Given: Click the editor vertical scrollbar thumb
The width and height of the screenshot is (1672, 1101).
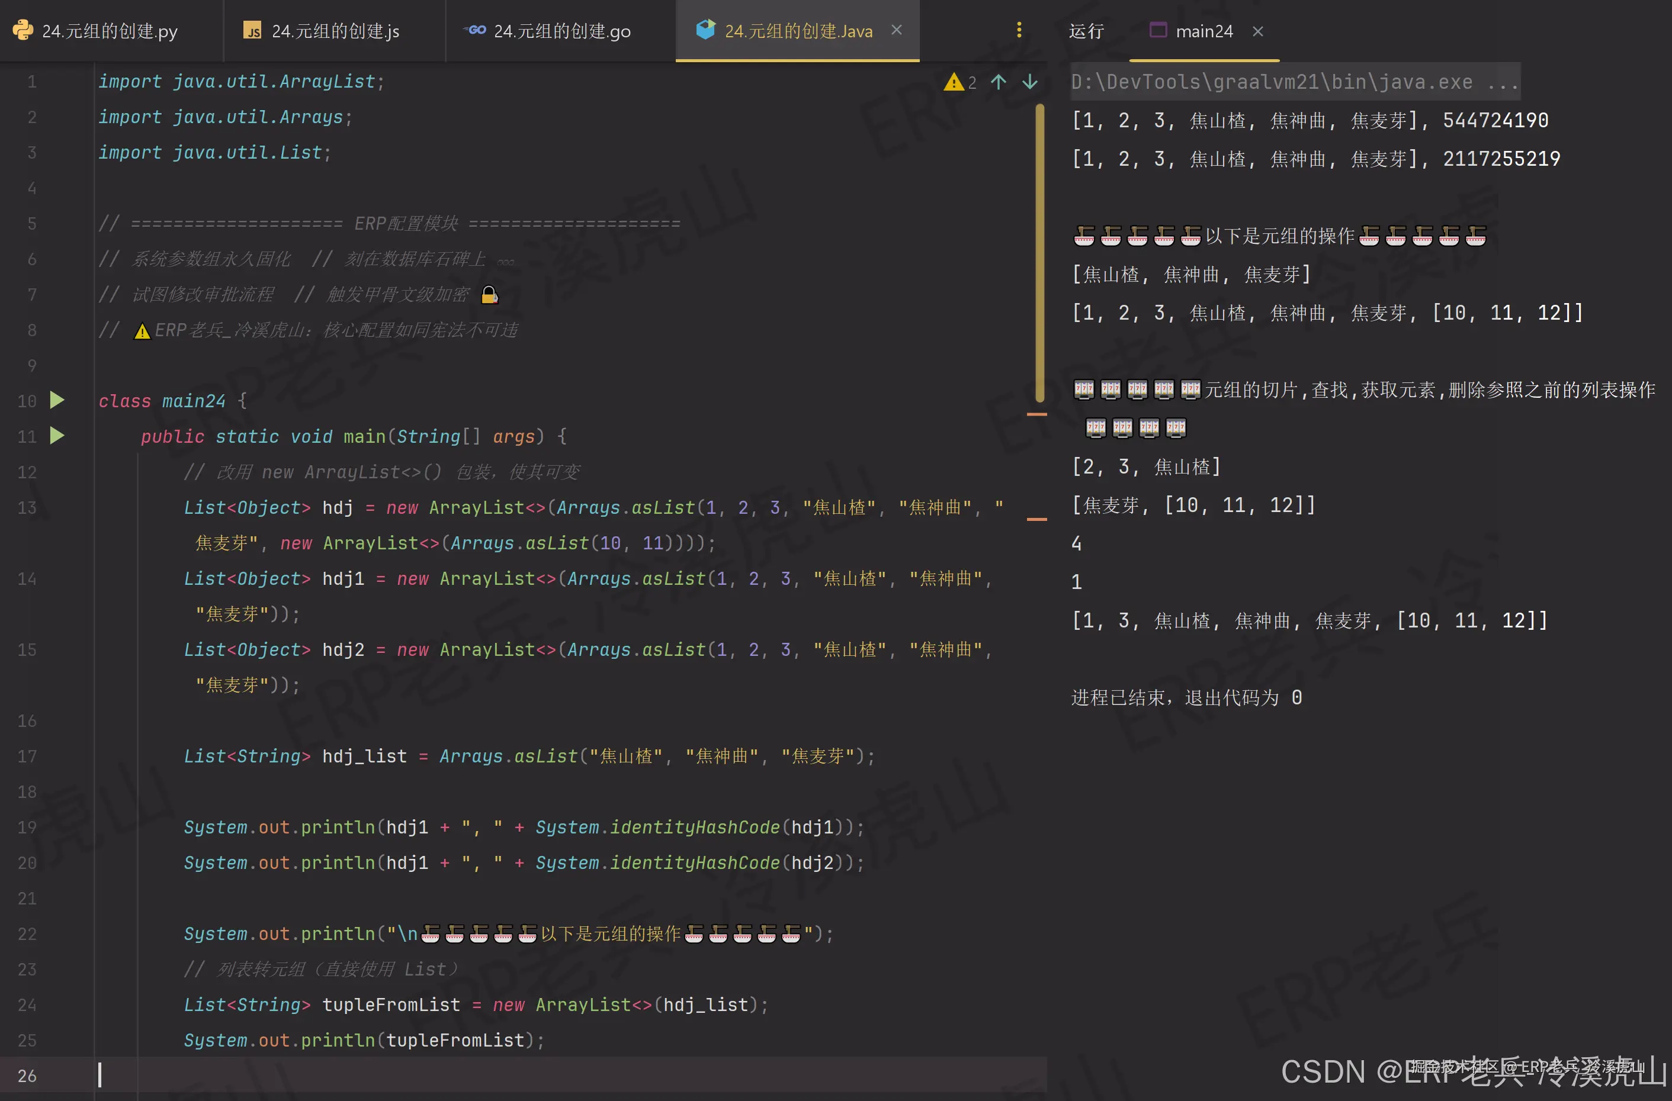Looking at the screenshot, I should (x=1039, y=253).
